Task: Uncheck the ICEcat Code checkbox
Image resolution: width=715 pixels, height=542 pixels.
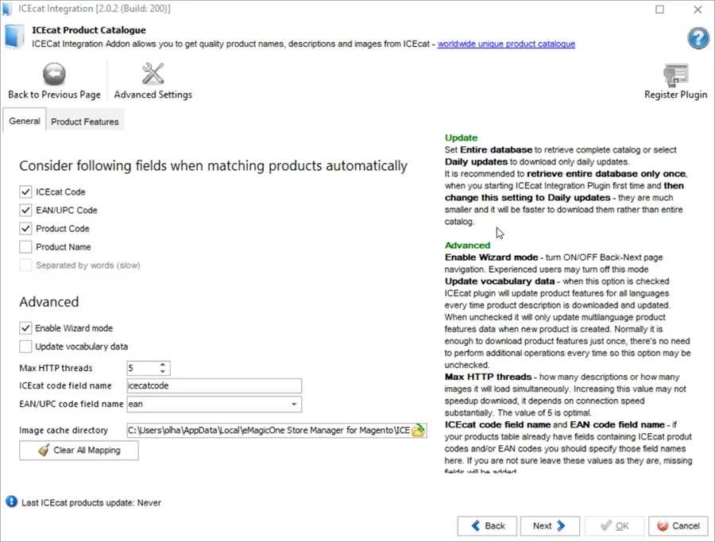Action: tap(25, 192)
